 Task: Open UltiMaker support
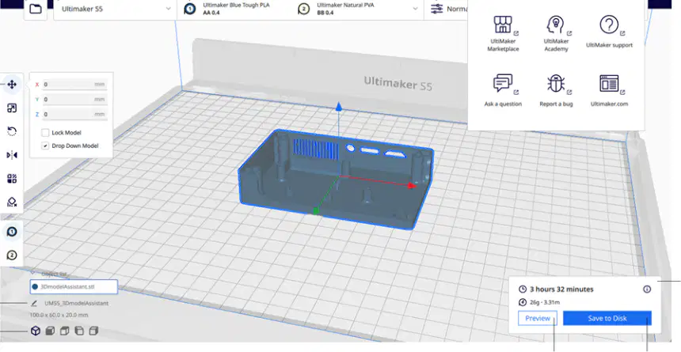(x=609, y=32)
